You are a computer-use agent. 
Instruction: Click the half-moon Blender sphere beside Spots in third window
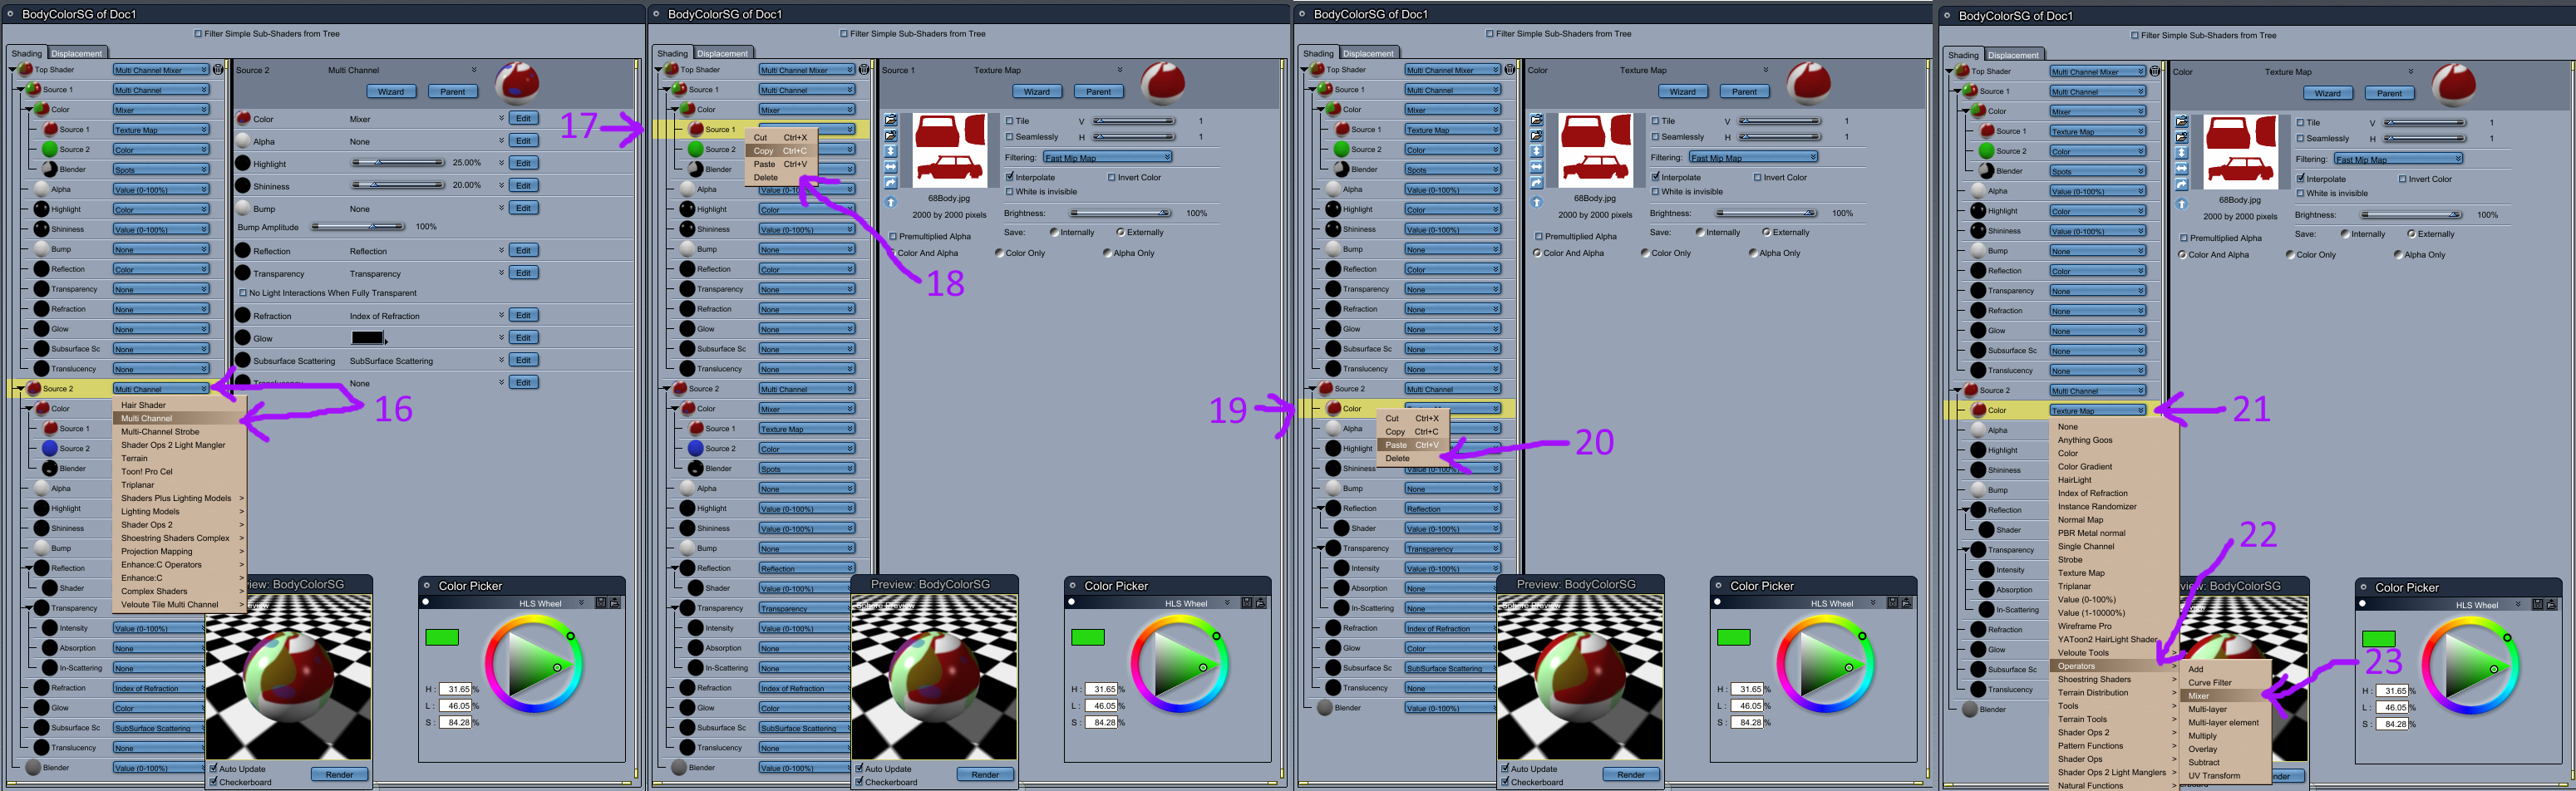tap(1343, 169)
